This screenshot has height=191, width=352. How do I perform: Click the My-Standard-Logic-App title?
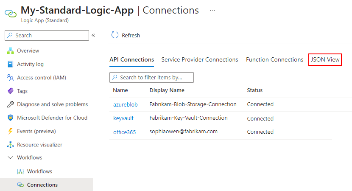77,10
